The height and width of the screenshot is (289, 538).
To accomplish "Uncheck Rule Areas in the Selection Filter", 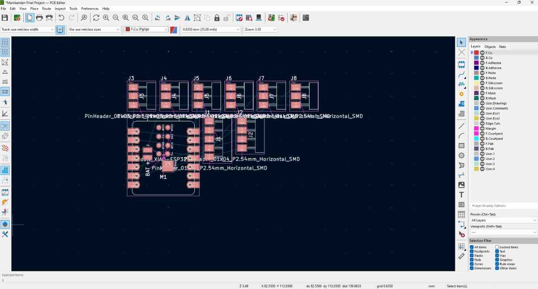I will click(497, 264).
